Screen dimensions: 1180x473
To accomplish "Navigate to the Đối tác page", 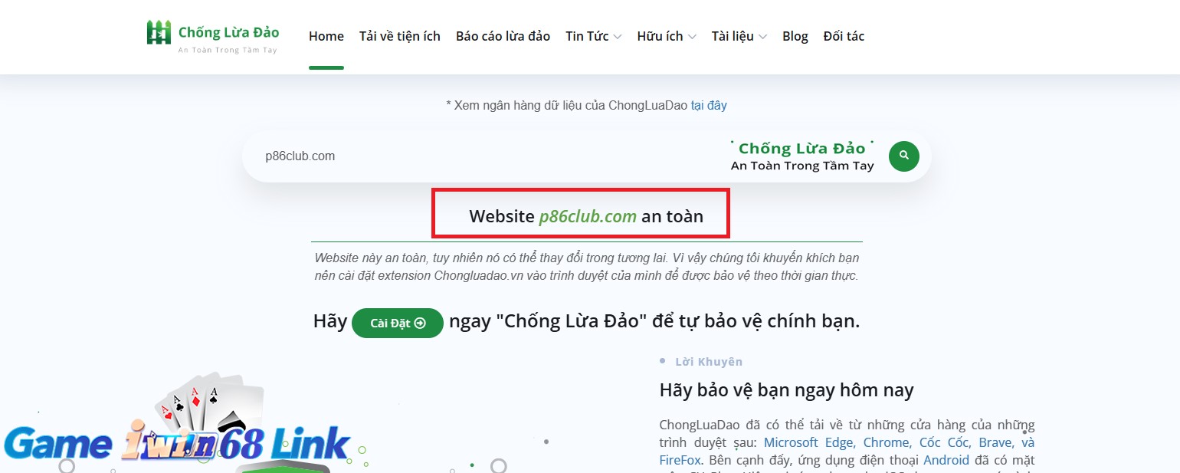I will tap(844, 36).
